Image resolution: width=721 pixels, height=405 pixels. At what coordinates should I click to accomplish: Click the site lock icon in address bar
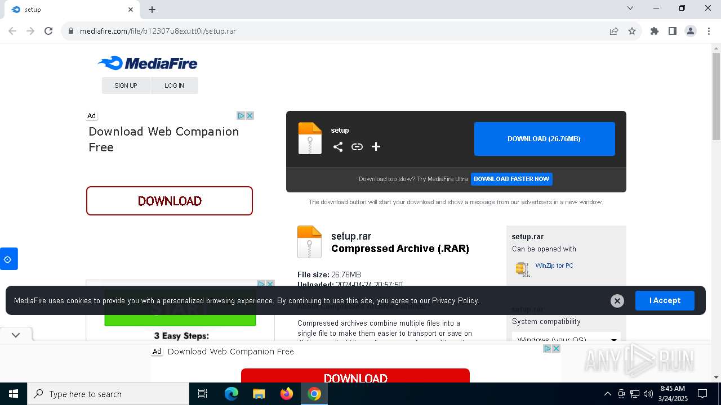(x=71, y=31)
